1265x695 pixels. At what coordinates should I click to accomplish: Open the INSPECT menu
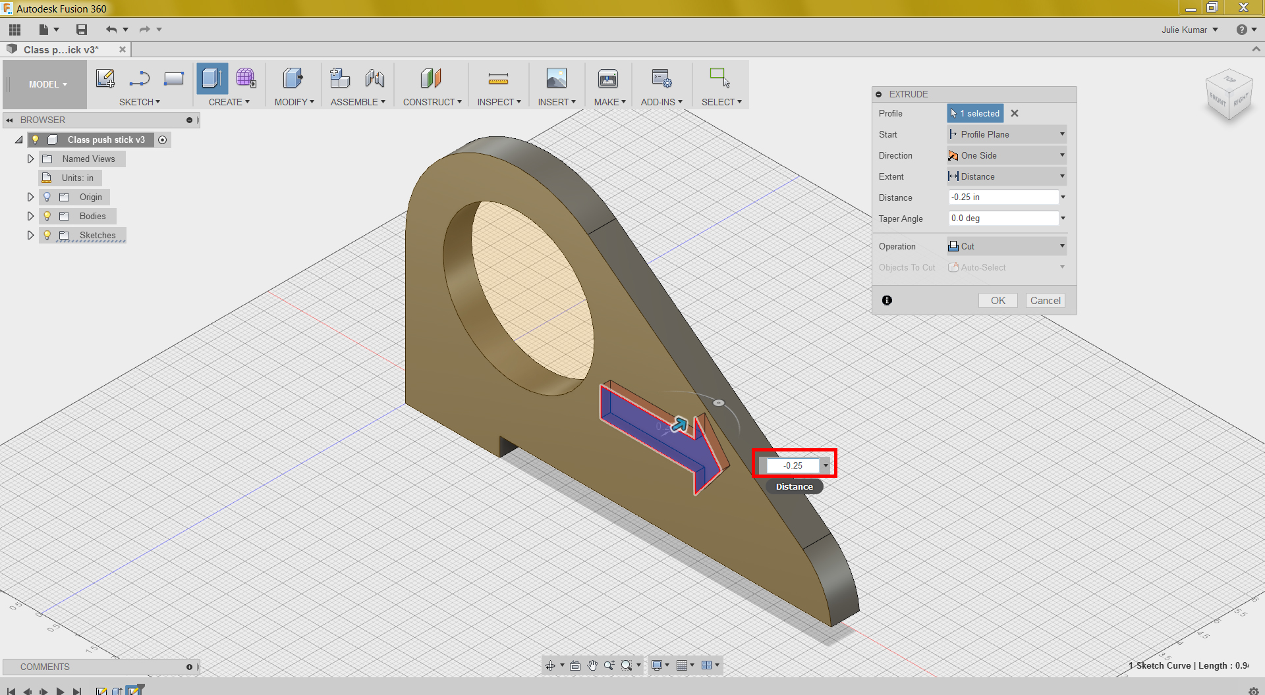point(499,102)
